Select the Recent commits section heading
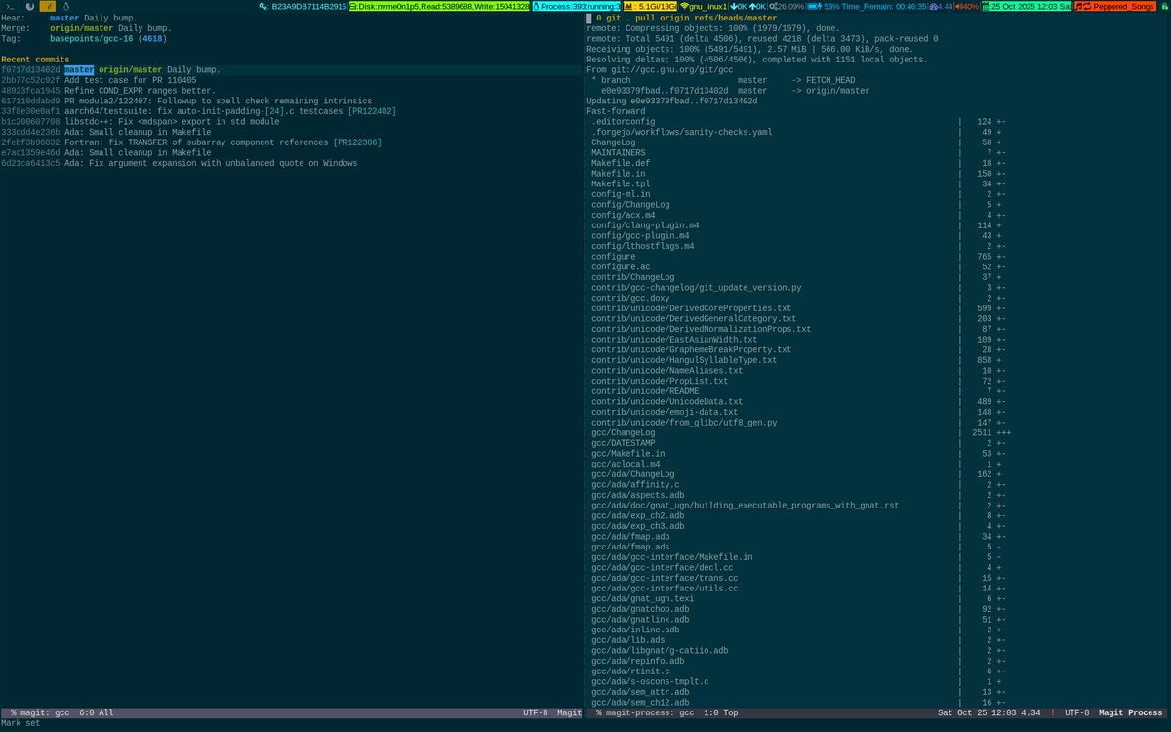The width and height of the screenshot is (1171, 732). click(x=35, y=60)
